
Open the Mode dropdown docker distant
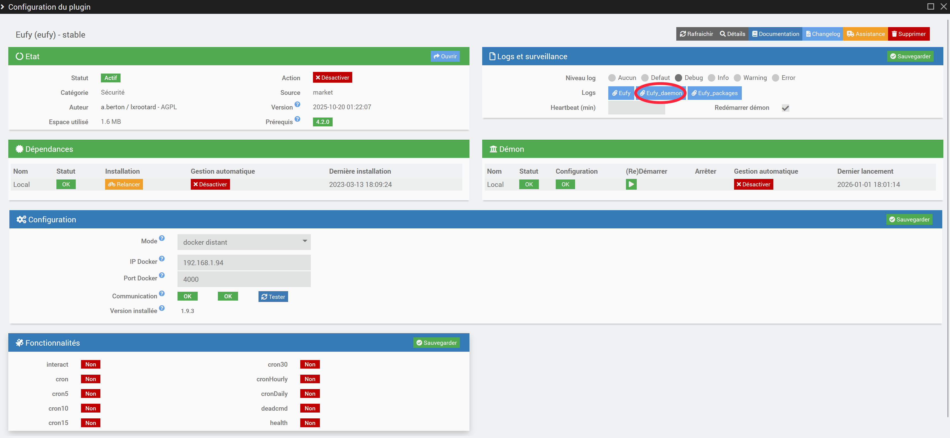244,242
